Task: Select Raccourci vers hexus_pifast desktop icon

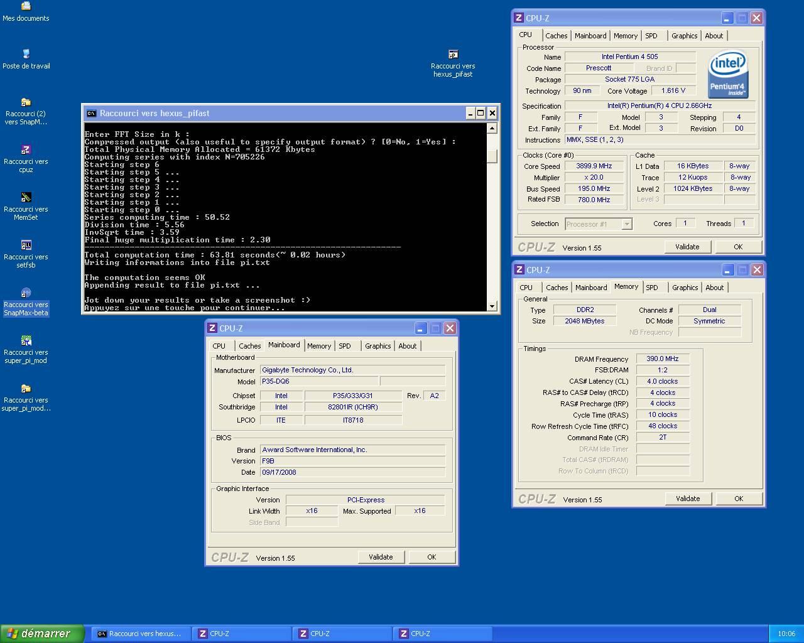Action: (453, 63)
